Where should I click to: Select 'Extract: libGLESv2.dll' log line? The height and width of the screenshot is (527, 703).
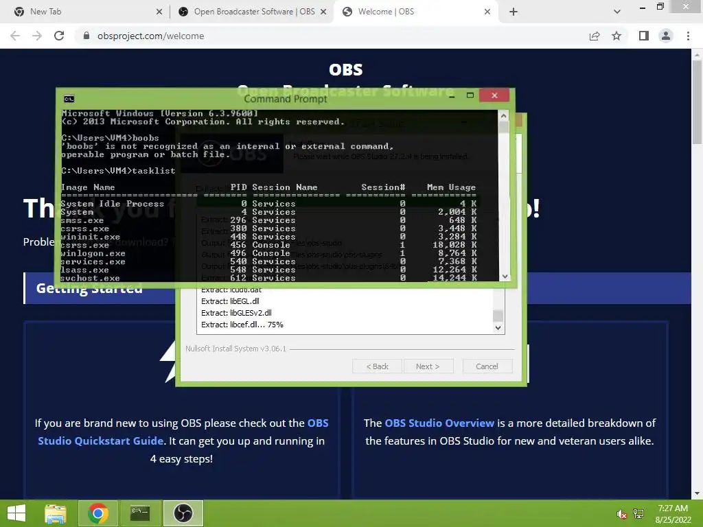(x=236, y=313)
